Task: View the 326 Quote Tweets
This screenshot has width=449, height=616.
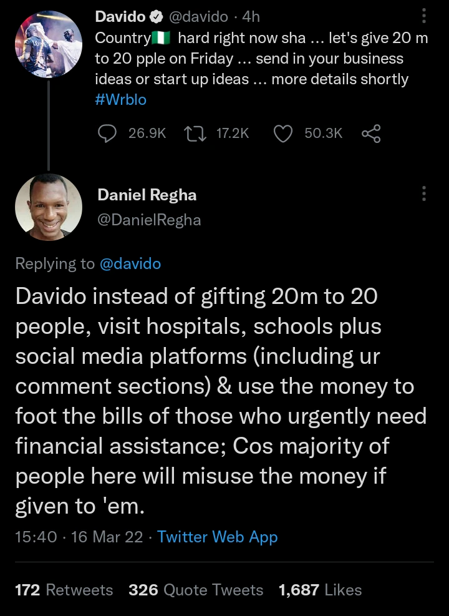Action: click(196, 590)
